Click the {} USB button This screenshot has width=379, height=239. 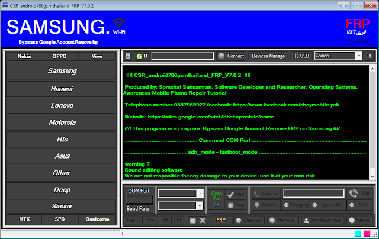click(301, 56)
